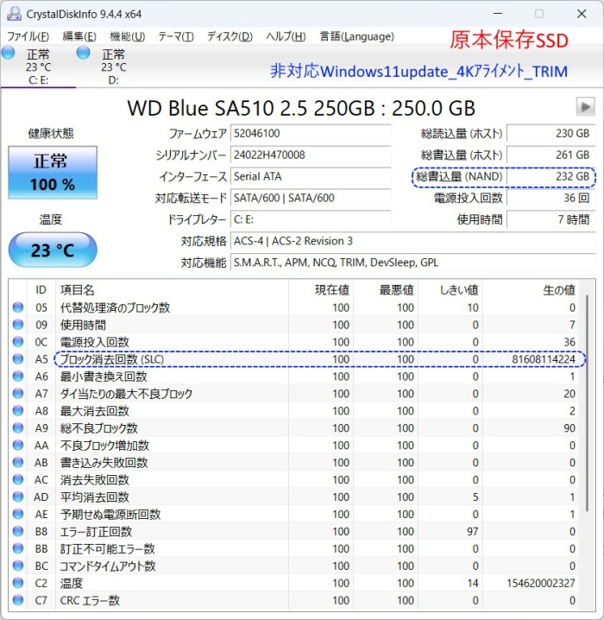604x620 pixels.
Task: Click status dot for ID C2 row
Action: coord(18,583)
